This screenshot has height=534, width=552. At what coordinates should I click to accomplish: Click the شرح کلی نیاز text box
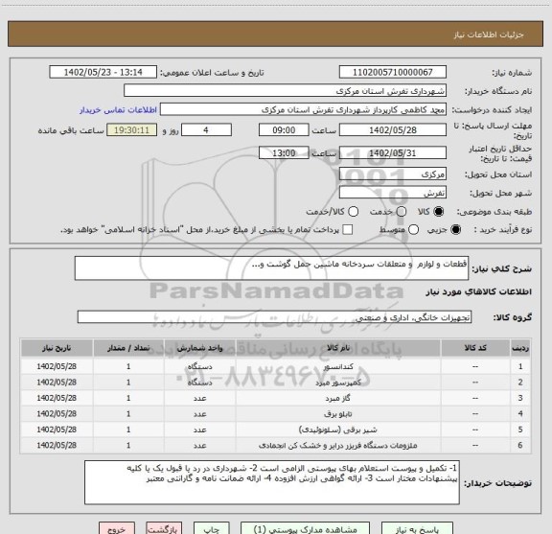tap(271, 268)
